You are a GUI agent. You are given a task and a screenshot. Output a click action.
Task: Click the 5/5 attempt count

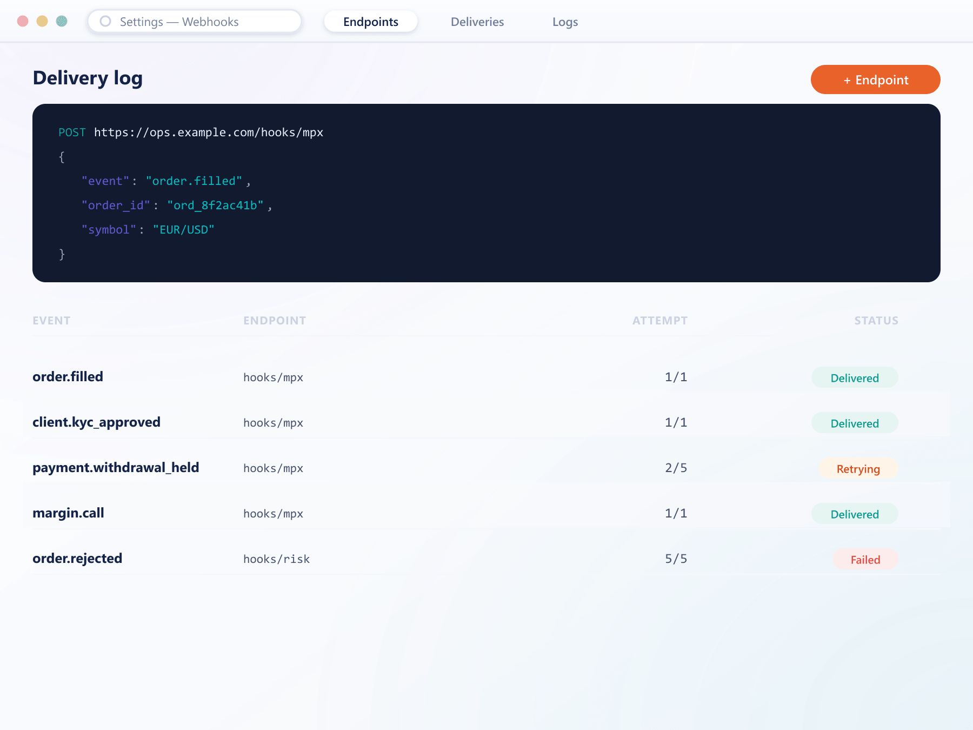tap(676, 559)
